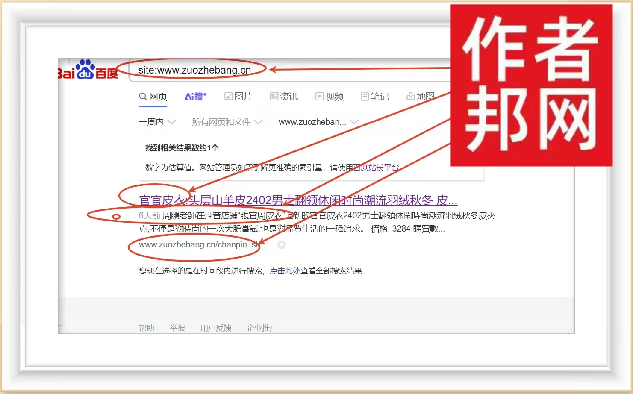633x394 pixels.
Task: Open the 百度站长平台 link
Action: pyautogui.click(x=376, y=168)
